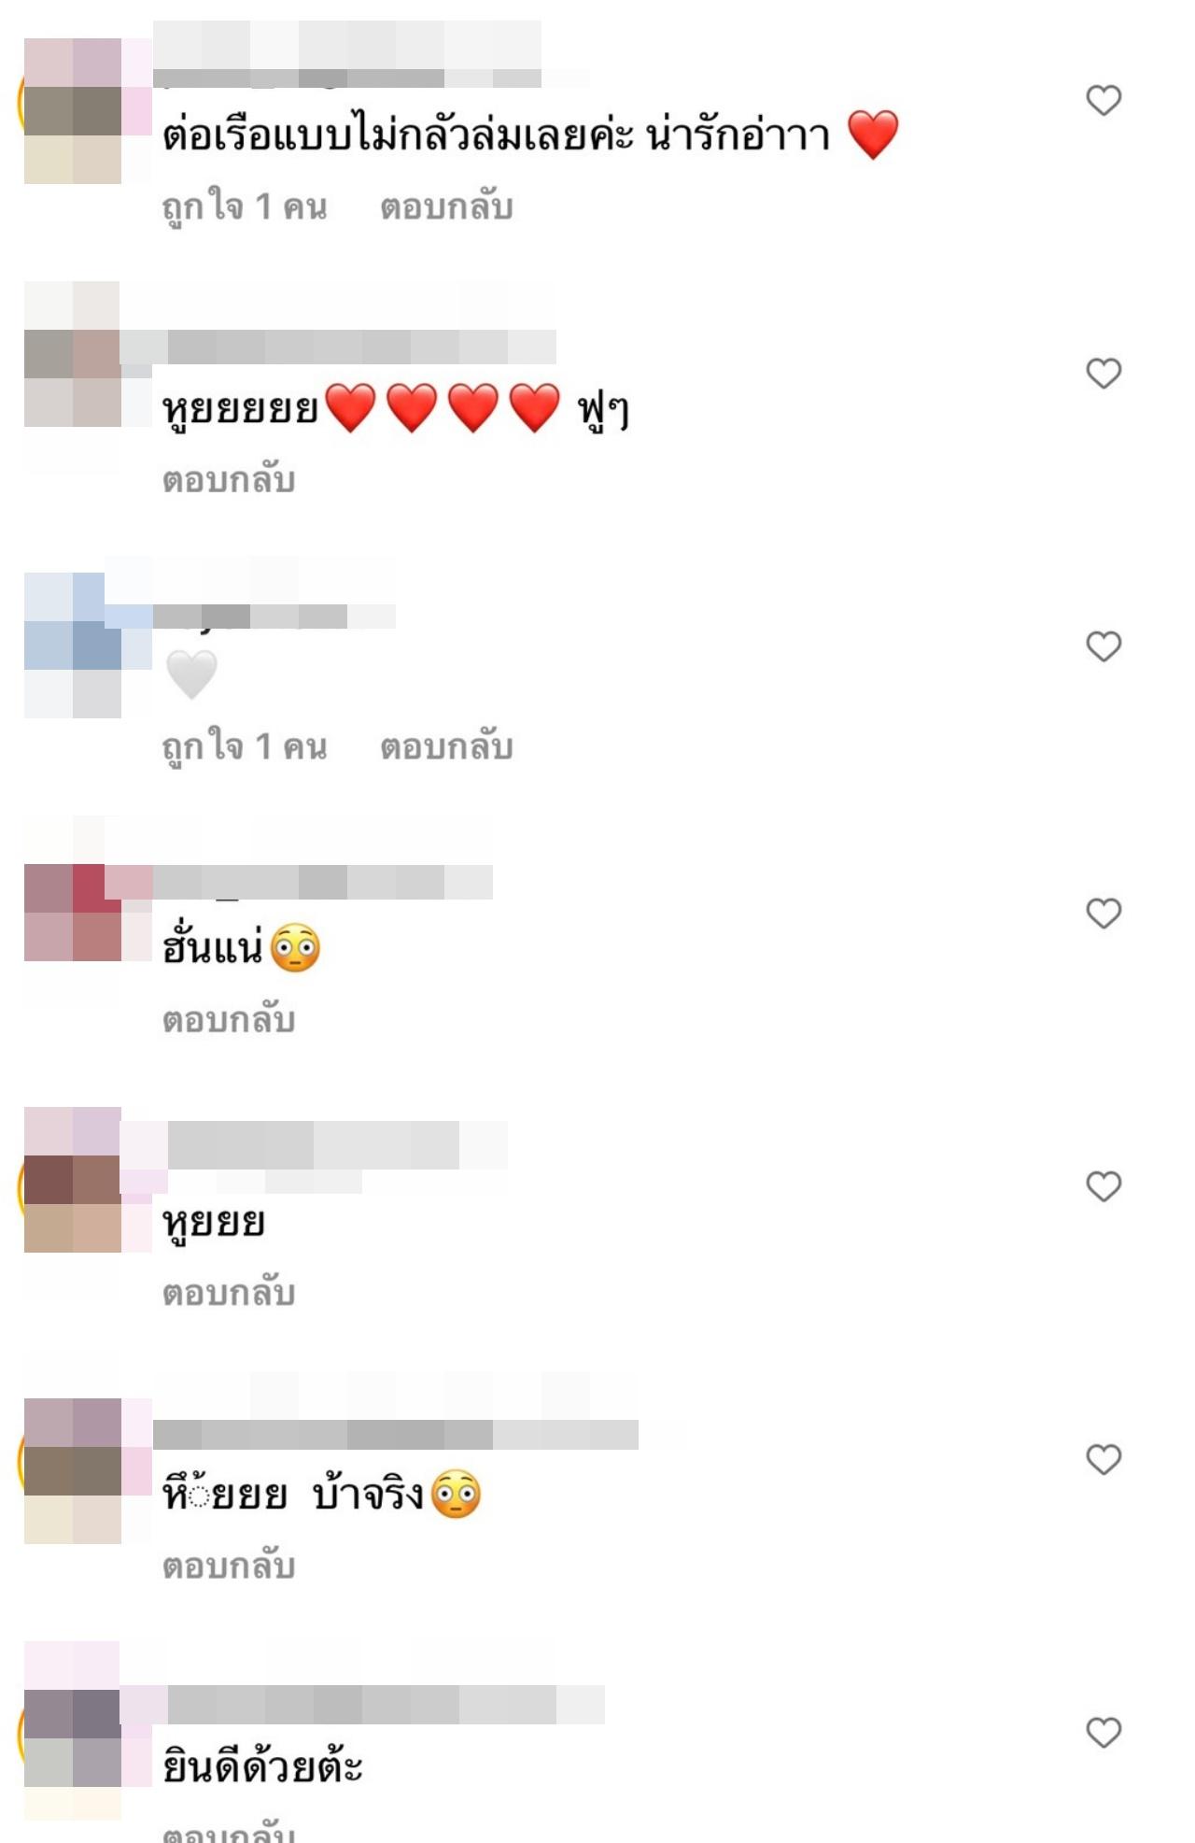Open the 'ฮั่นแน่' commenter's red avatar
This screenshot has width=1195, height=1843.
(73, 913)
